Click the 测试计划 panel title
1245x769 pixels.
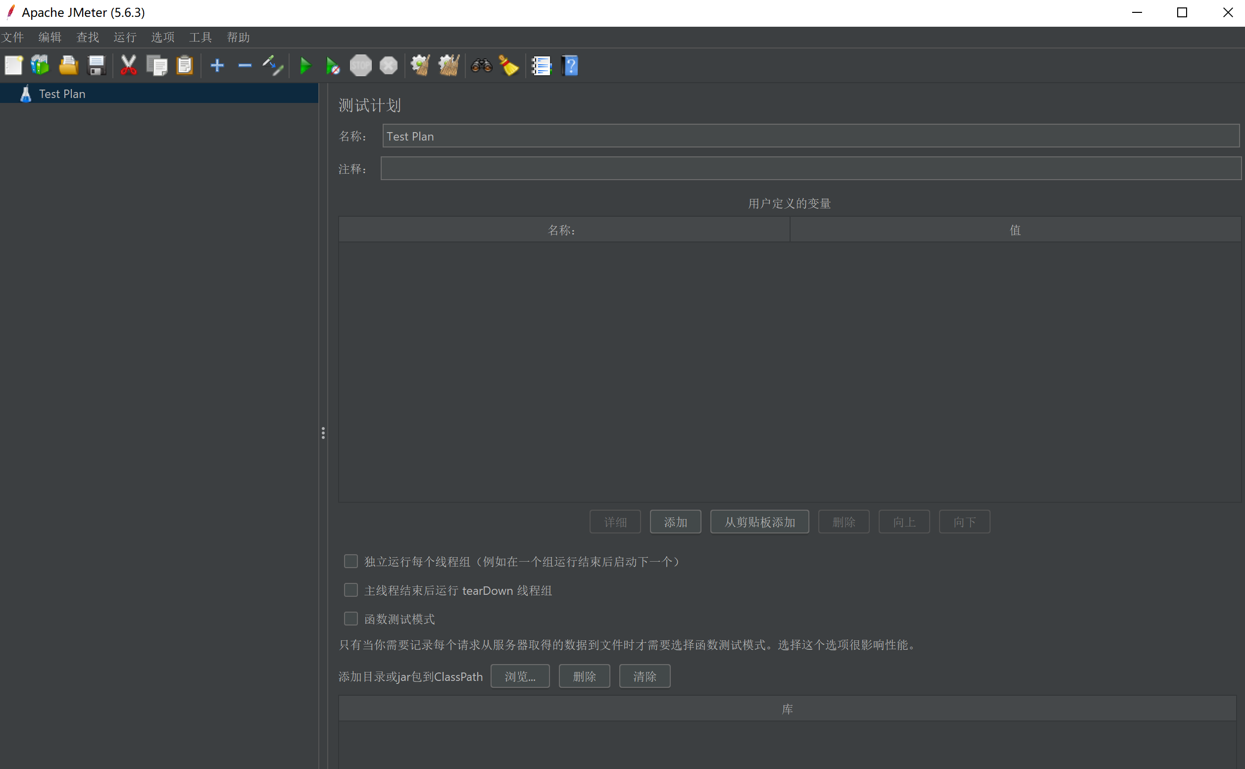point(370,105)
